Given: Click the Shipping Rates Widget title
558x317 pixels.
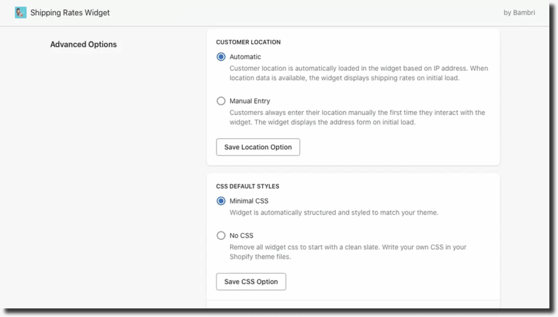Looking at the screenshot, I should pos(70,13).
